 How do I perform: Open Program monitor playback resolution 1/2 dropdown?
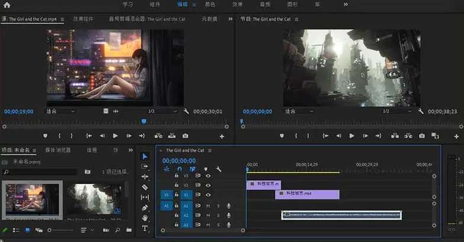397,111
